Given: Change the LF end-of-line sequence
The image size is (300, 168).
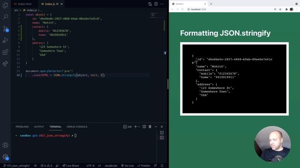Looking at the screenshot, I should coord(99,166).
